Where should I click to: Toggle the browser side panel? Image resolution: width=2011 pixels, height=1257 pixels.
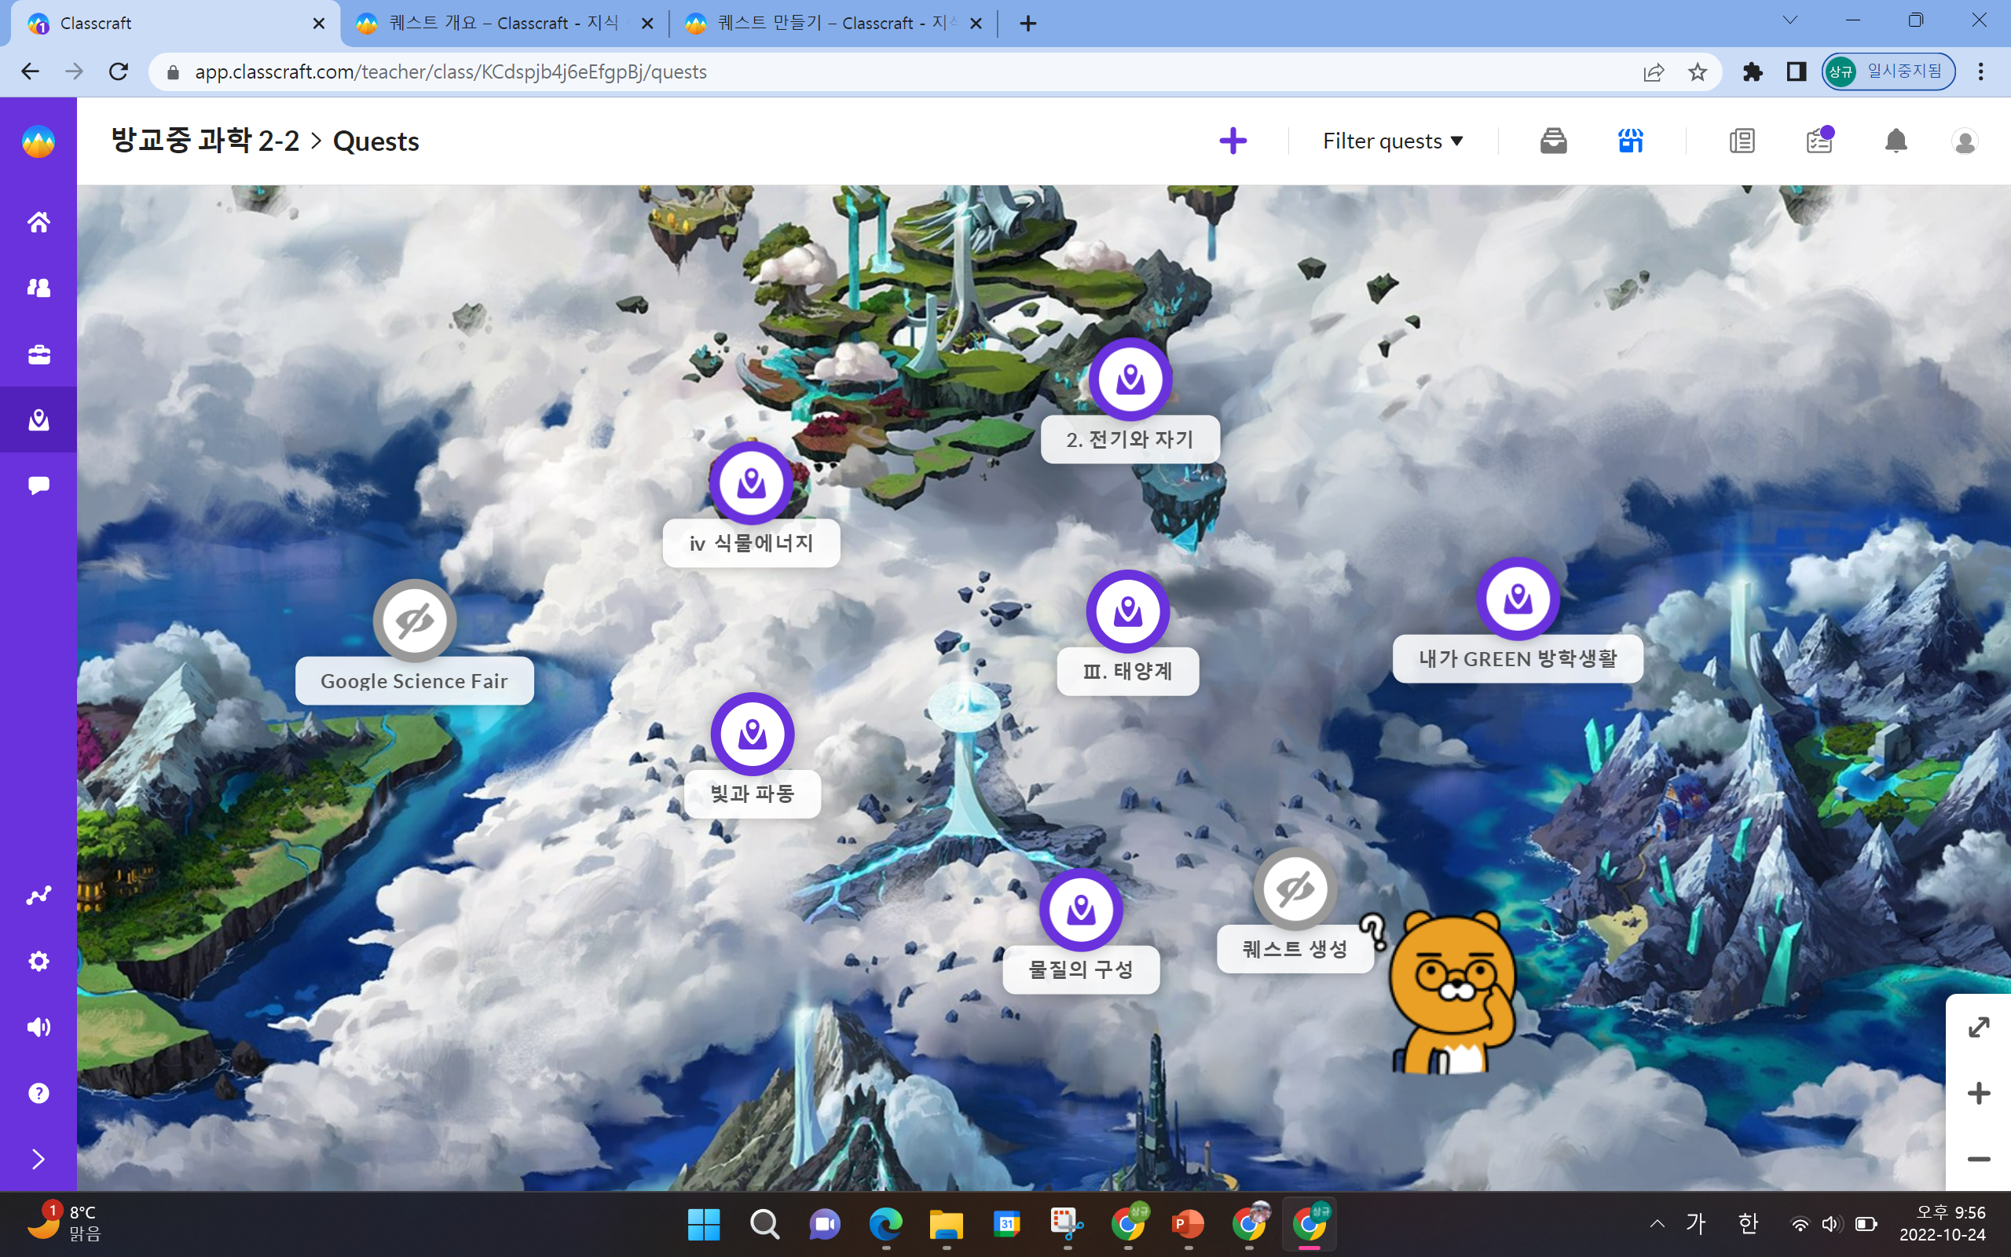[x=1796, y=72]
